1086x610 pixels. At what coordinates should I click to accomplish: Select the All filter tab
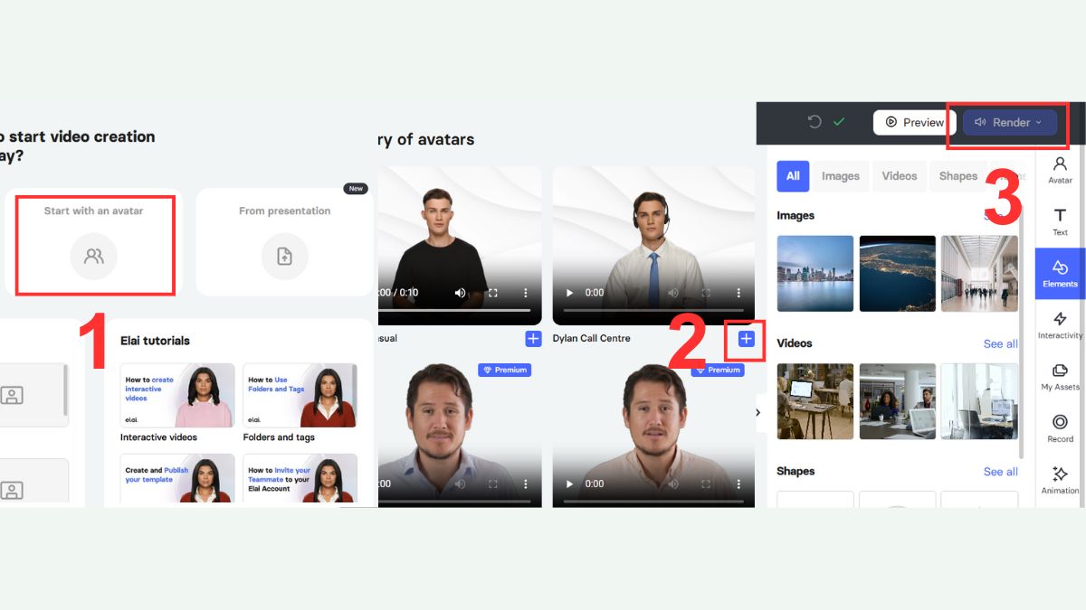(x=793, y=176)
